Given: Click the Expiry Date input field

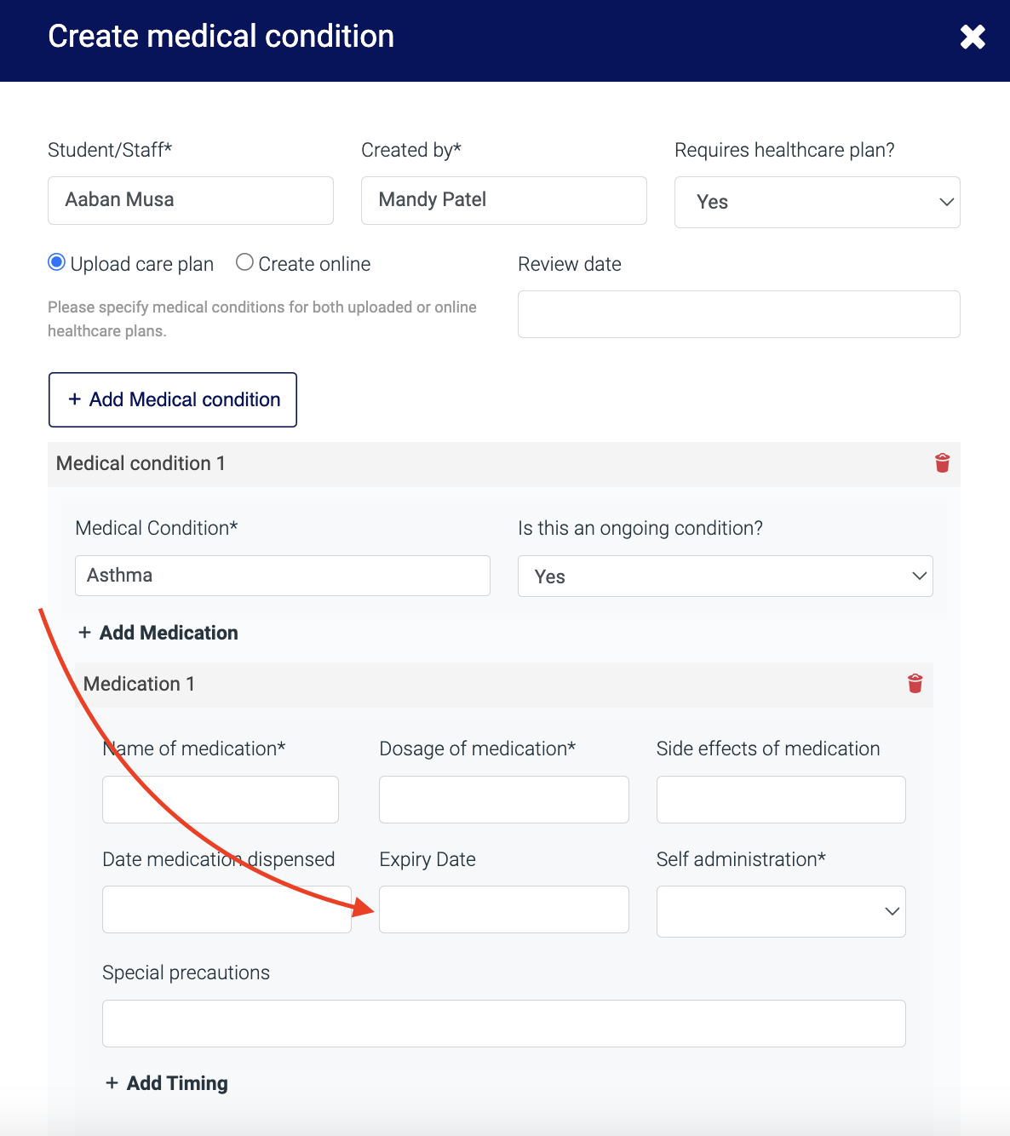Looking at the screenshot, I should (x=503, y=909).
